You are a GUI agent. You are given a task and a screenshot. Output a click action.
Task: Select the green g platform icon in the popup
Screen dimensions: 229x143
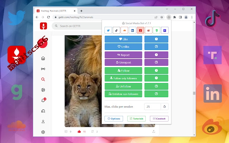[157, 30]
